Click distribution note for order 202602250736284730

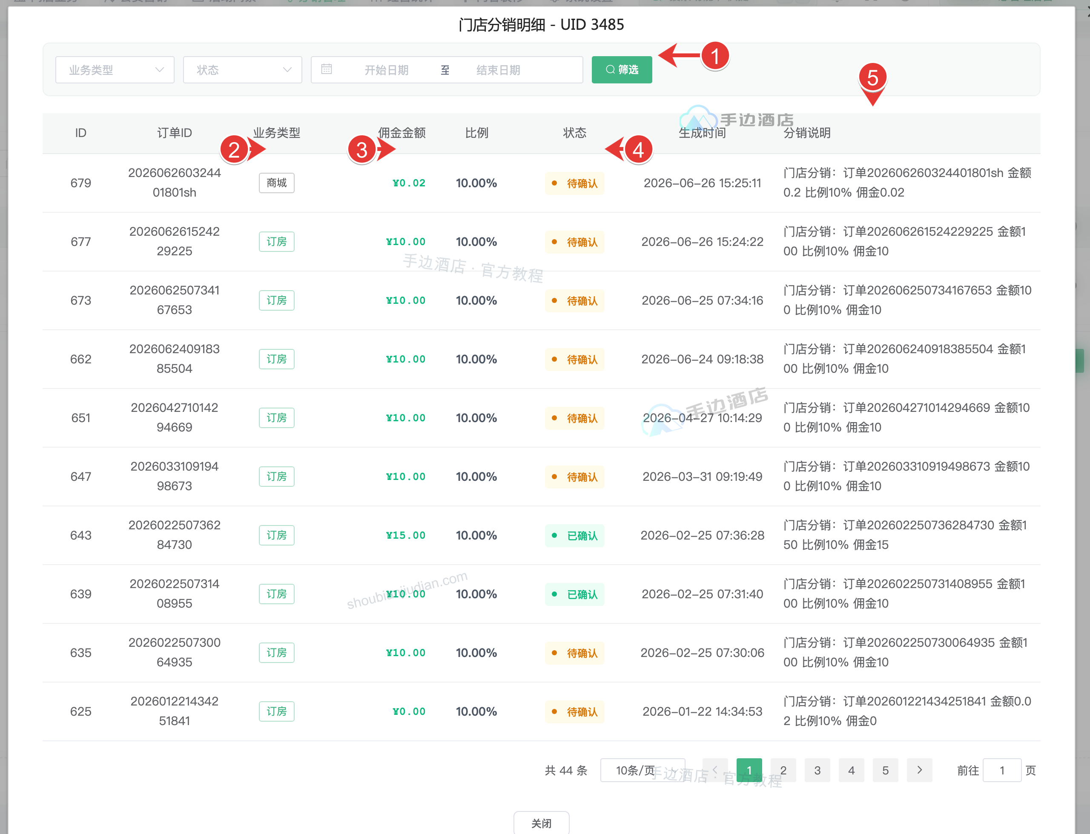coord(905,535)
